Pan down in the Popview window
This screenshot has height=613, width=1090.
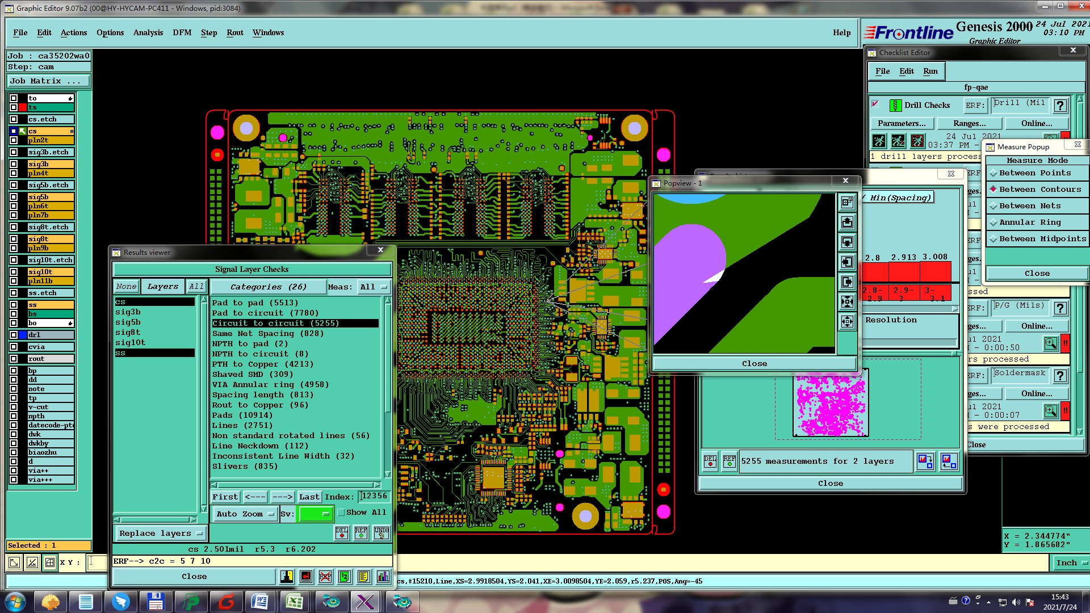[x=847, y=242]
